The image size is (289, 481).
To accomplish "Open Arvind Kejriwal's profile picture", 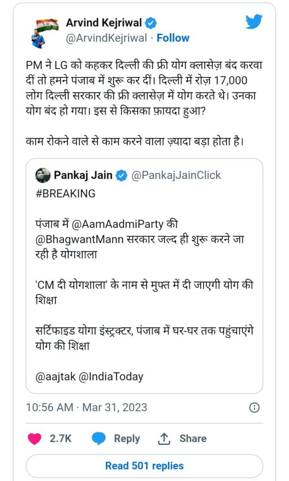I will [x=46, y=33].
